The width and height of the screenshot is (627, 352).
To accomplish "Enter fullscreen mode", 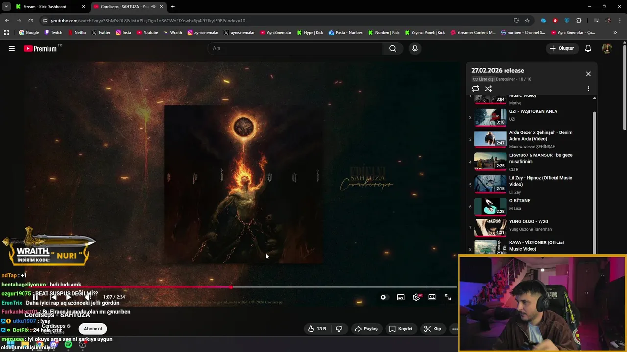I will tap(448, 297).
